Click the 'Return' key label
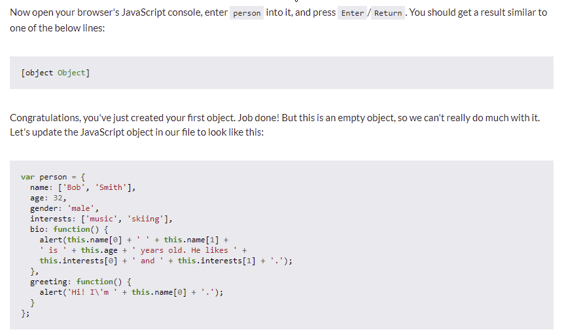 pos(387,13)
